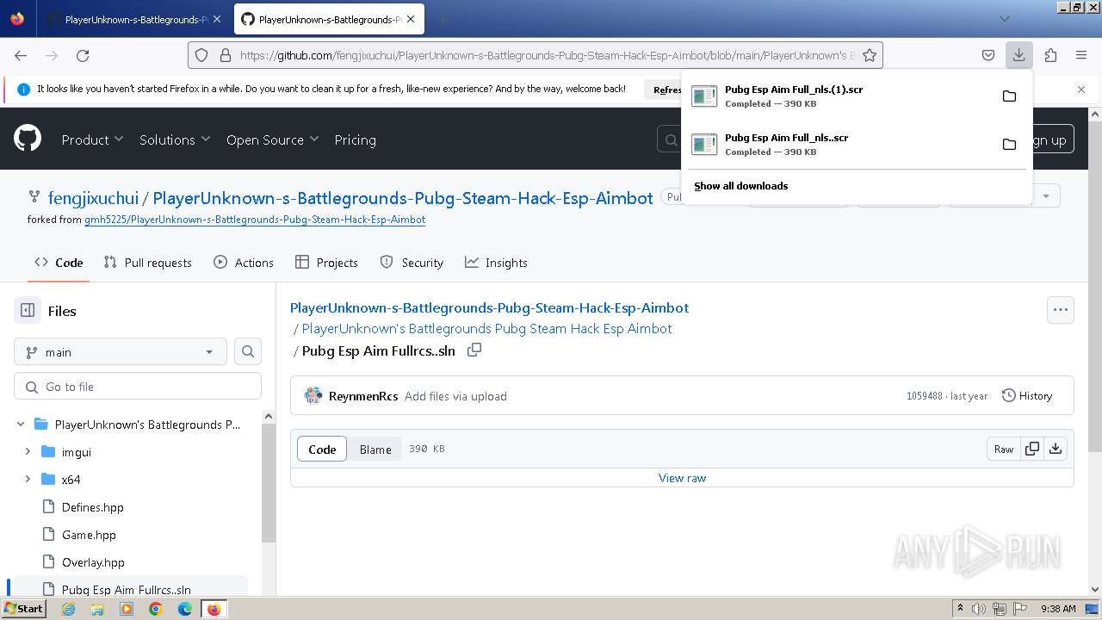Open Game.hpp in file tree
1102x620 pixels.
[x=89, y=534]
